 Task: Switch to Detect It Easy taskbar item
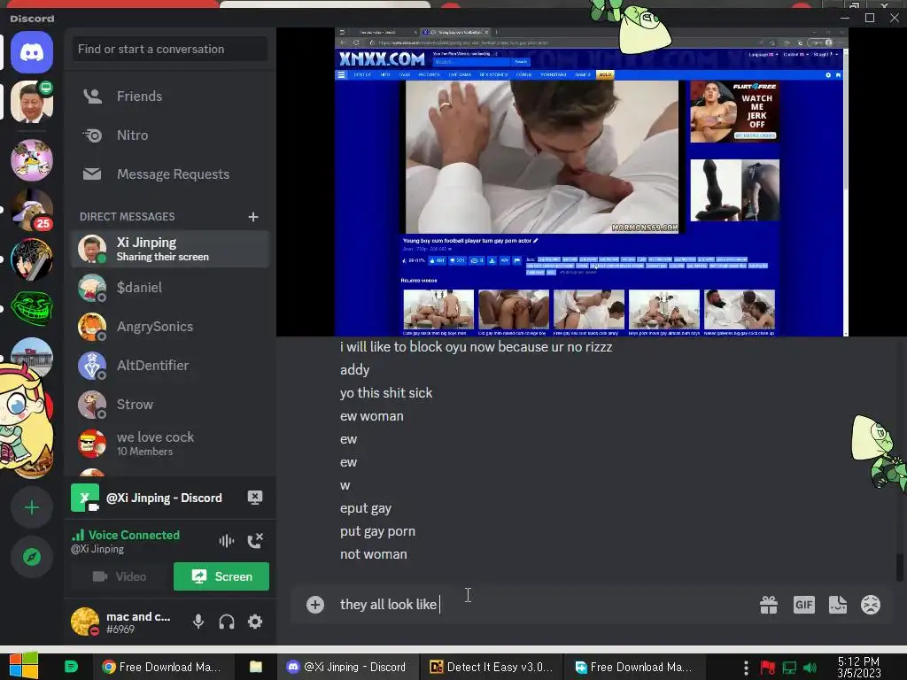pos(491,667)
